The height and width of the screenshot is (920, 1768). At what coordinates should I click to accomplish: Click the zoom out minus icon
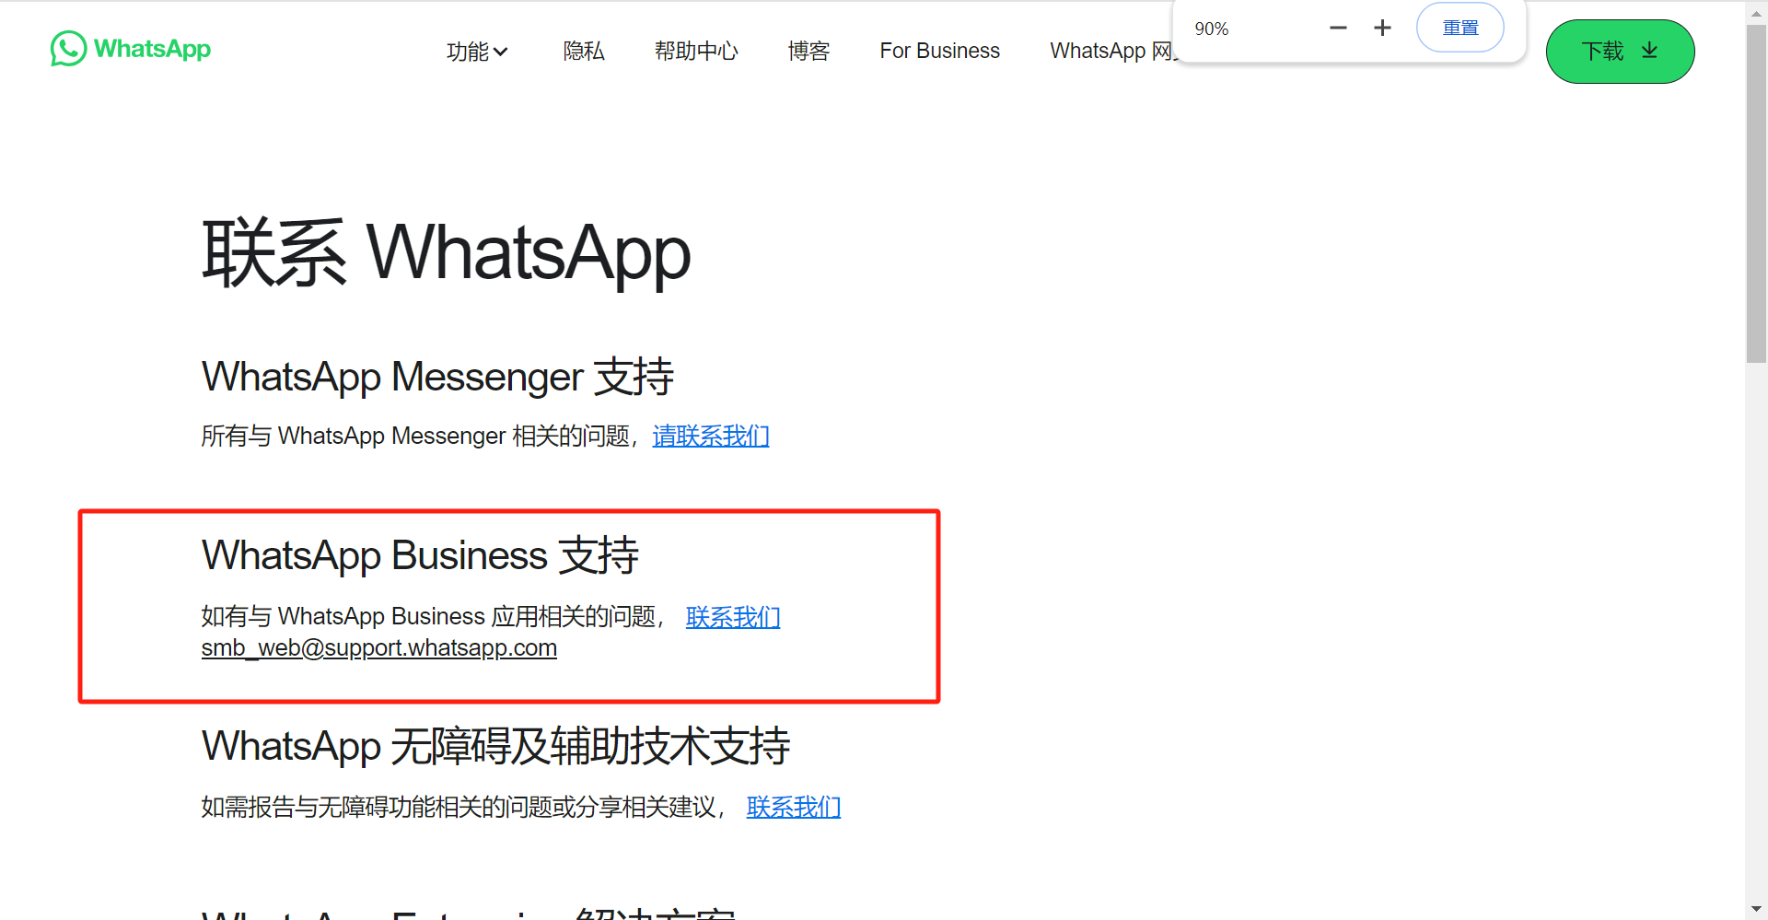tap(1338, 29)
